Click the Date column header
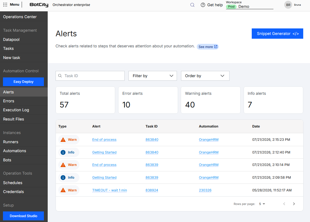This screenshot has width=310, height=222. (256, 126)
